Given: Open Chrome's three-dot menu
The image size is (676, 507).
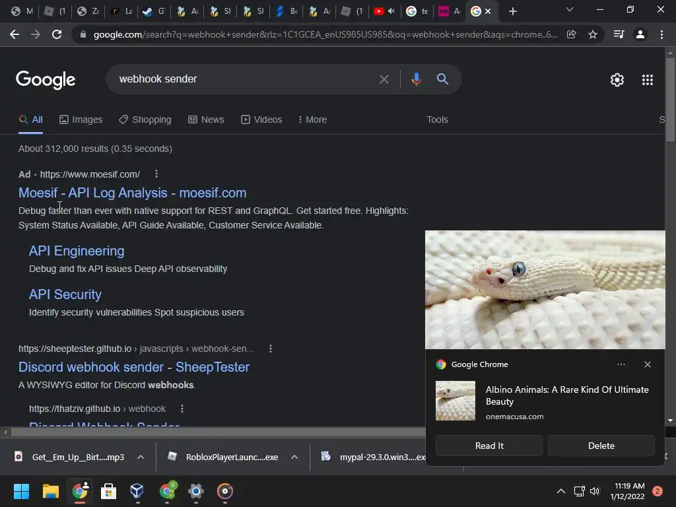Looking at the screenshot, I should tap(661, 34).
